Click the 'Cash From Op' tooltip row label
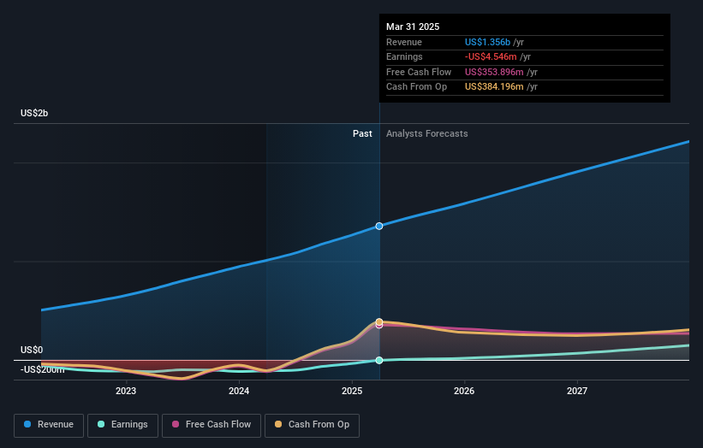The image size is (703, 448). [x=416, y=87]
